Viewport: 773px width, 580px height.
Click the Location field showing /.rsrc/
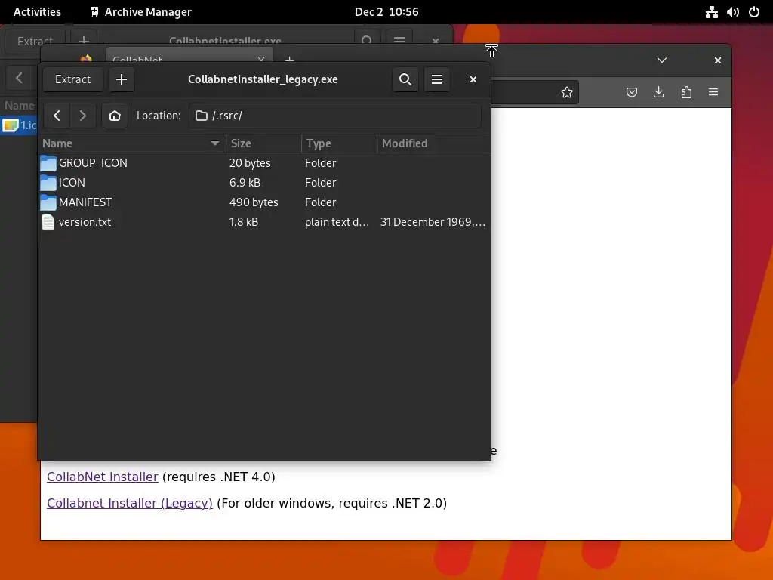335,116
